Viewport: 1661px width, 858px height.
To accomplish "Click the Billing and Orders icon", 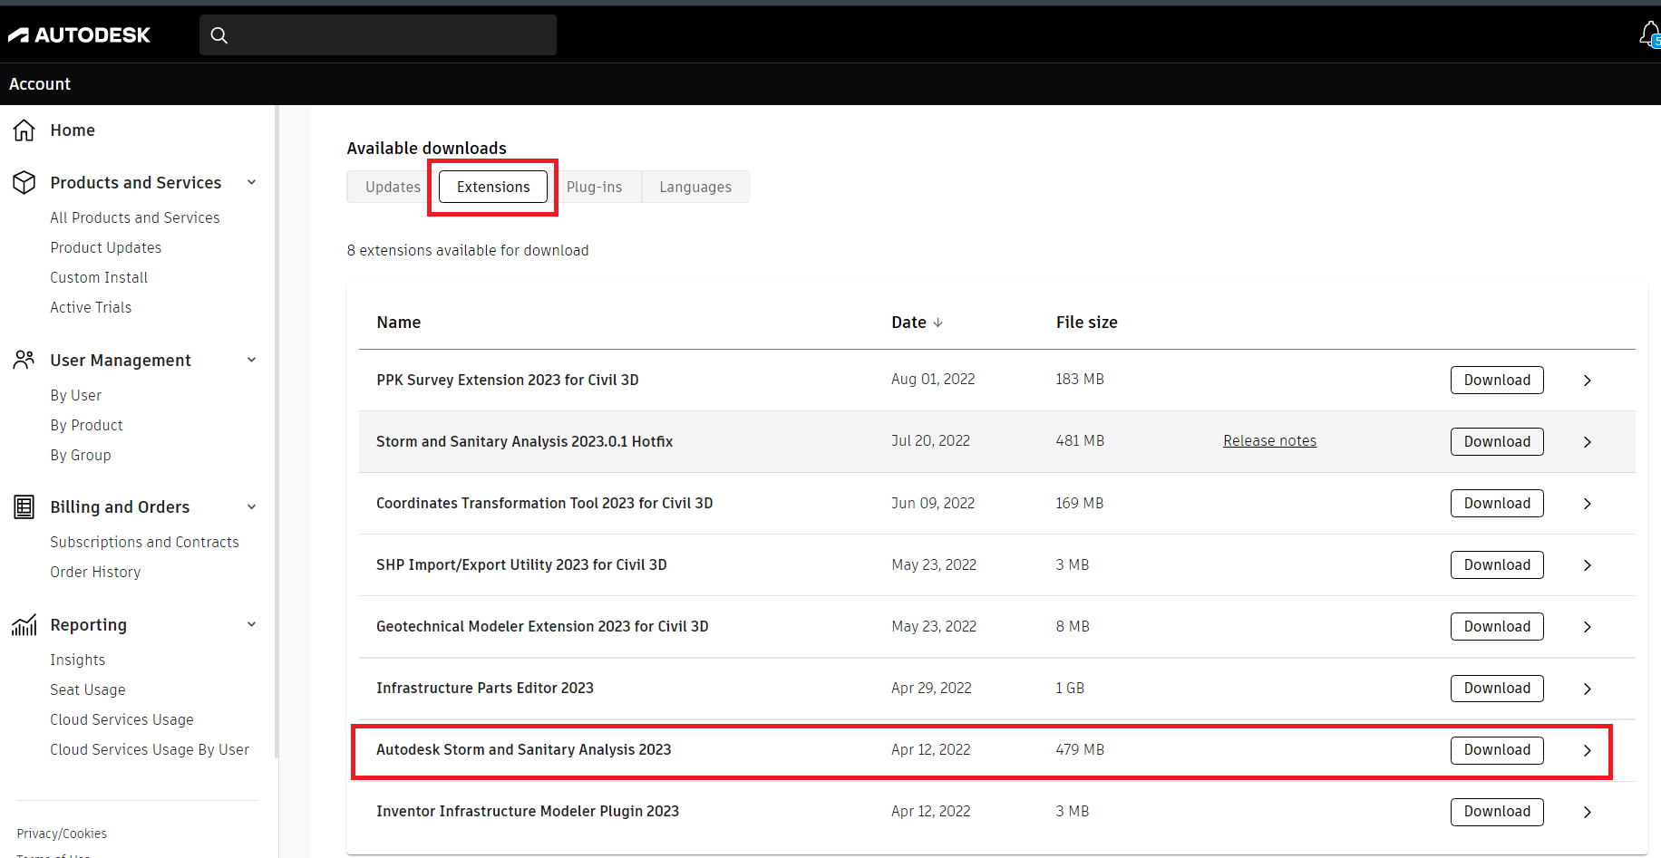I will click(x=24, y=506).
